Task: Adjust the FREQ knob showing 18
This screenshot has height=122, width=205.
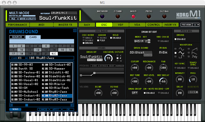Action: 193,79
